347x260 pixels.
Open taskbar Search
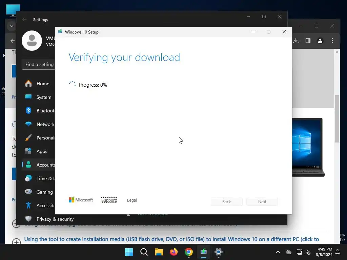coord(144,252)
